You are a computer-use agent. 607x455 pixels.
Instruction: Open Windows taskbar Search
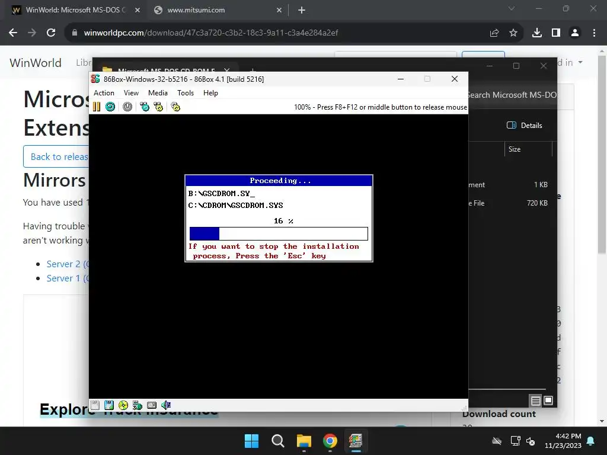277,441
